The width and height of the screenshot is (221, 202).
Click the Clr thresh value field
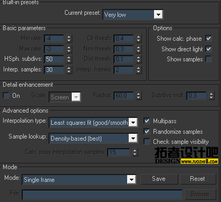pos(123,39)
